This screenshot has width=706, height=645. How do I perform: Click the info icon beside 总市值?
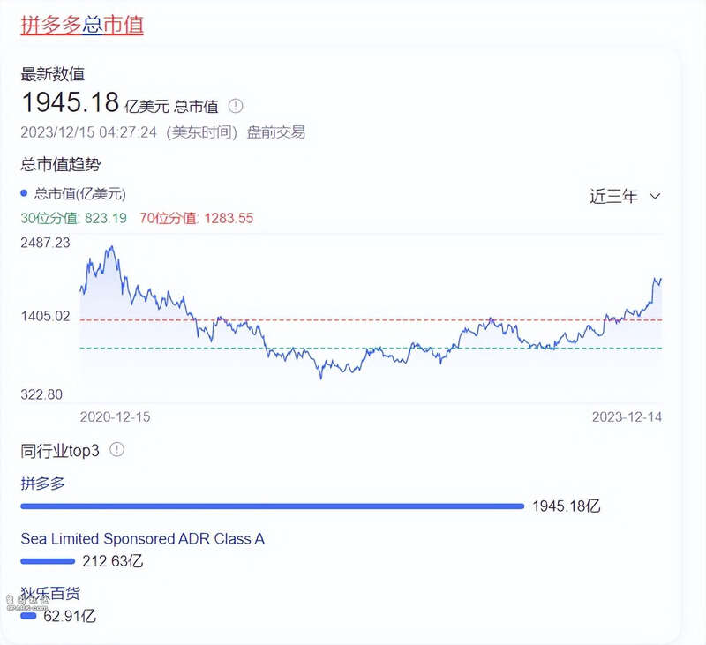236,106
